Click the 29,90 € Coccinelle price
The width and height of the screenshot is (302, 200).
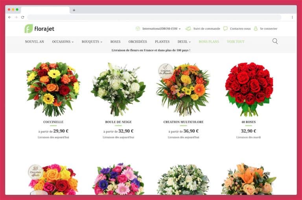61,131
